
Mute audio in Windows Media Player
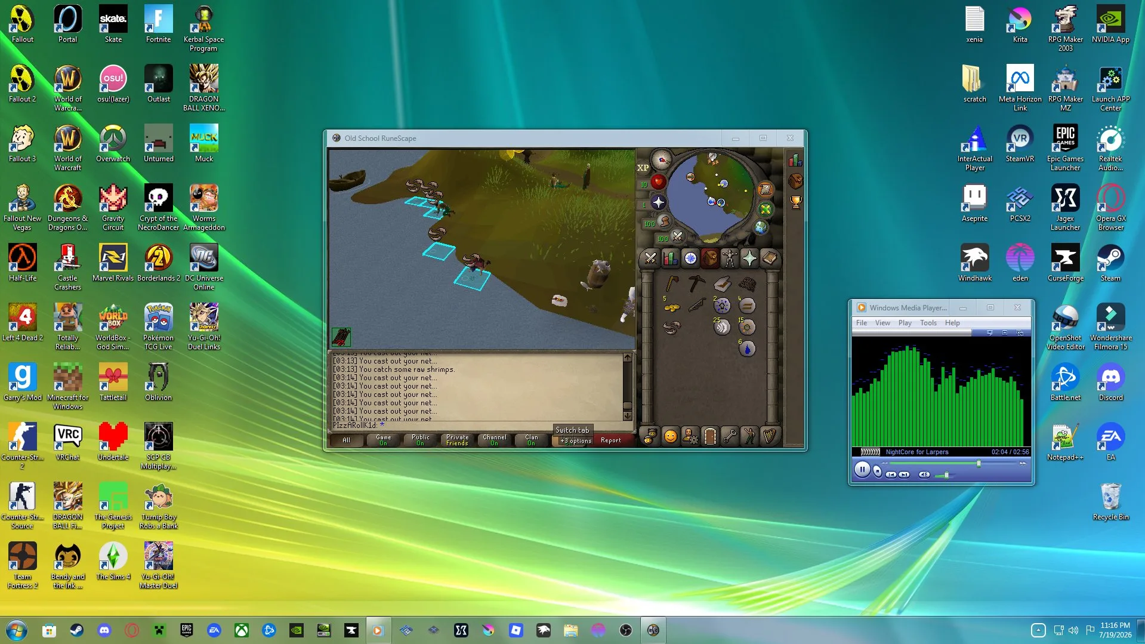pyautogui.click(x=924, y=474)
